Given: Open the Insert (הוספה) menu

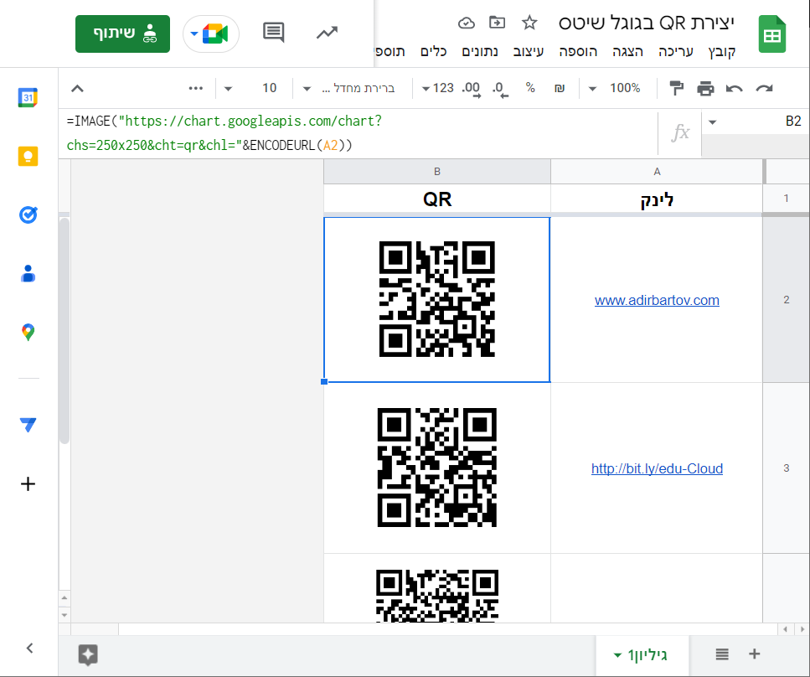Looking at the screenshot, I should pos(578,51).
